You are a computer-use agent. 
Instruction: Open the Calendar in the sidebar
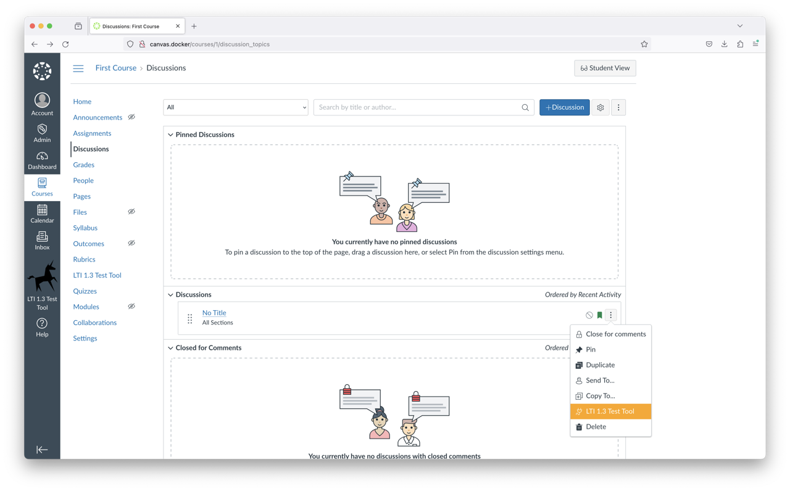pyautogui.click(x=42, y=213)
